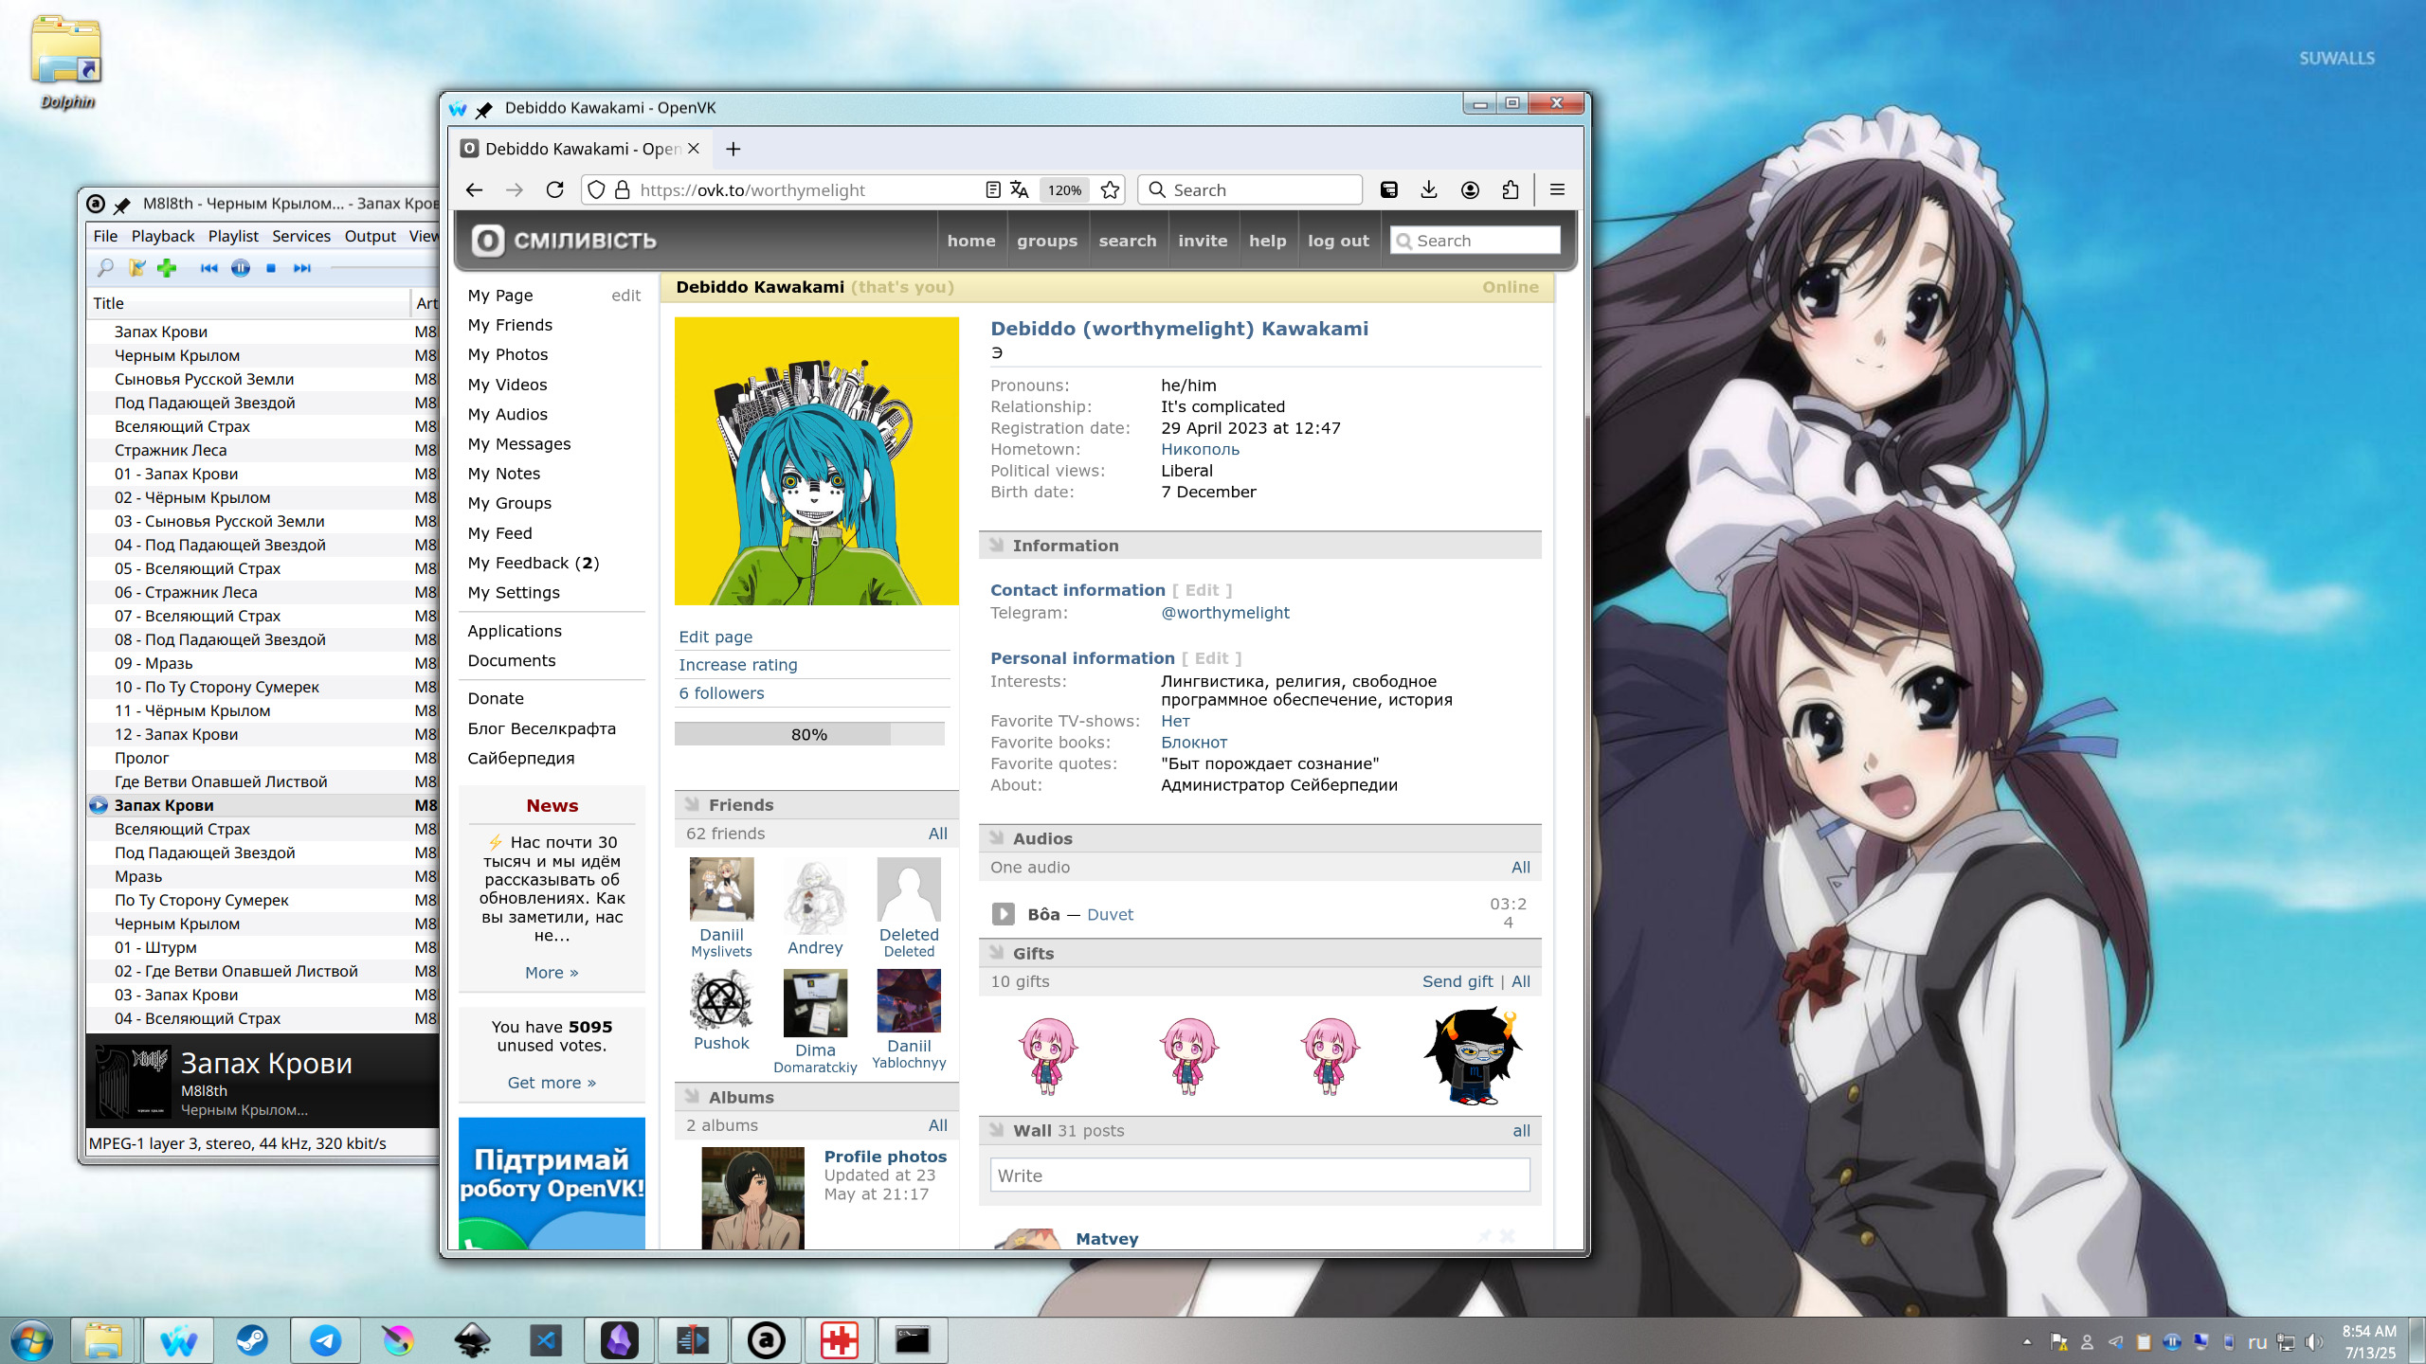This screenshot has height=1364, width=2426.
Task: Open Firefox downloads arrow icon
Action: tap(1429, 189)
